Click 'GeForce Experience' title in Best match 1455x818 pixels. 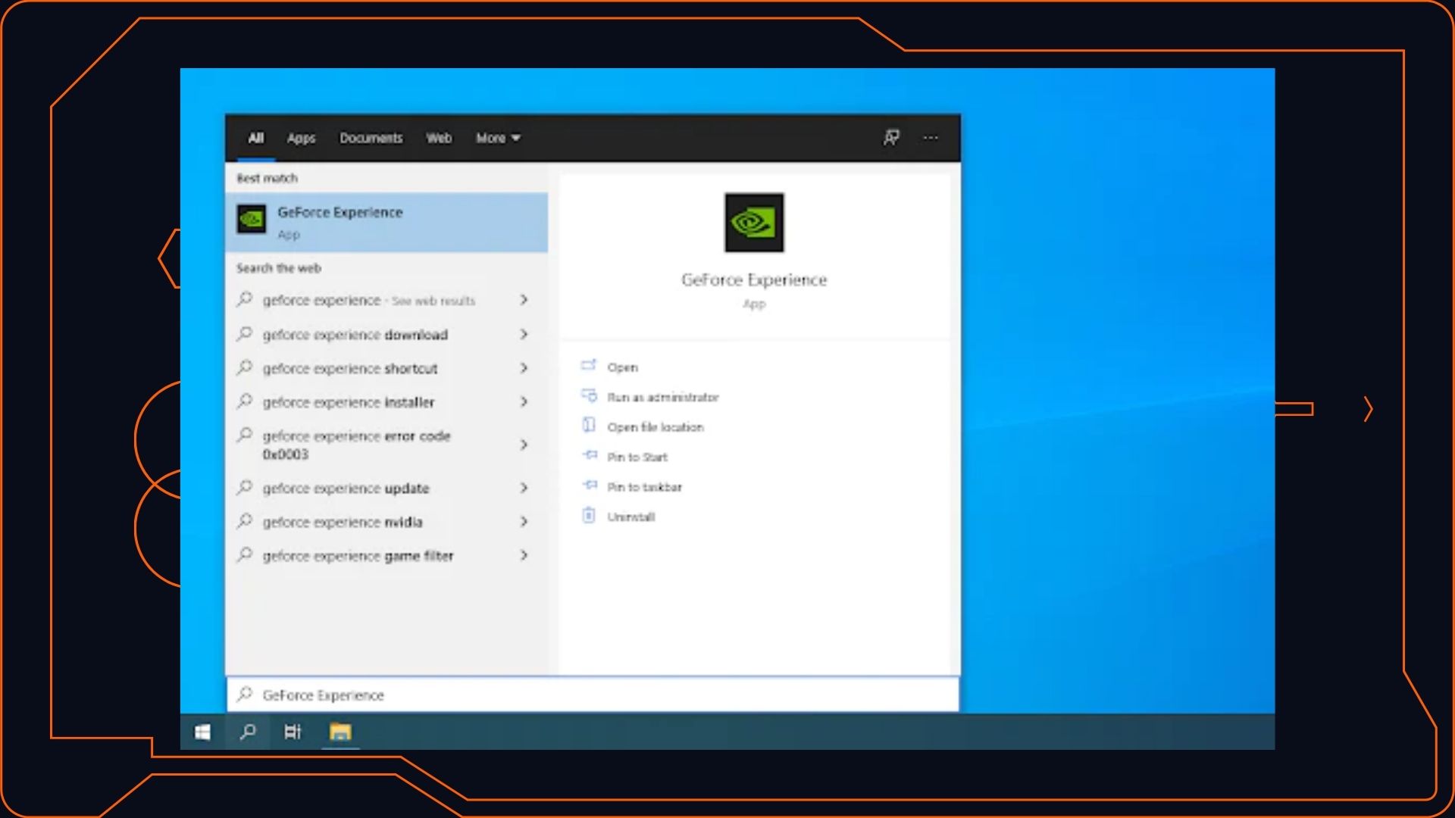click(339, 212)
